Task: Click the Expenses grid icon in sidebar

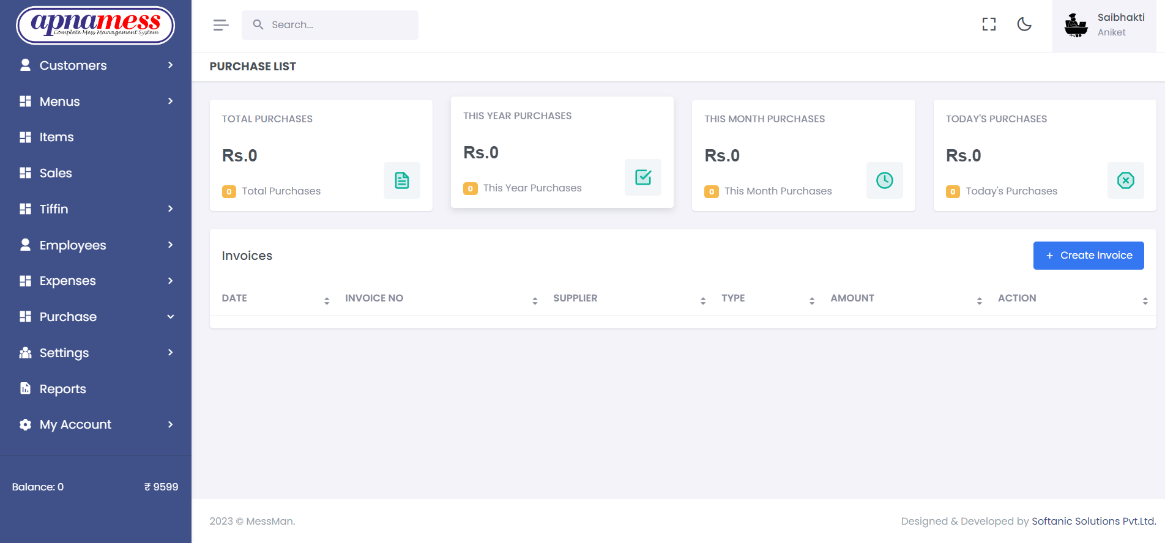Action: (25, 281)
